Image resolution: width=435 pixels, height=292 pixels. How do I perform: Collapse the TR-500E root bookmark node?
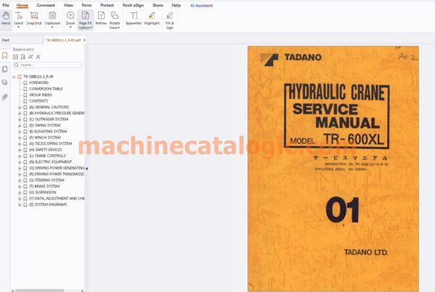click(14, 77)
